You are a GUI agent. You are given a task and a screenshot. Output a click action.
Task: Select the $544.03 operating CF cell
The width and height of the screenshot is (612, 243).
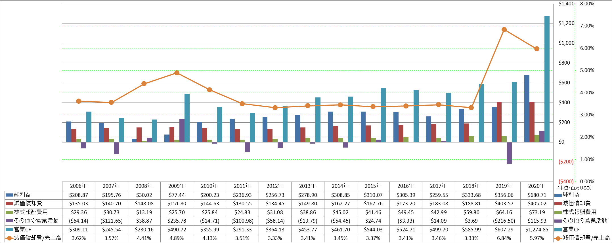click(x=373, y=230)
